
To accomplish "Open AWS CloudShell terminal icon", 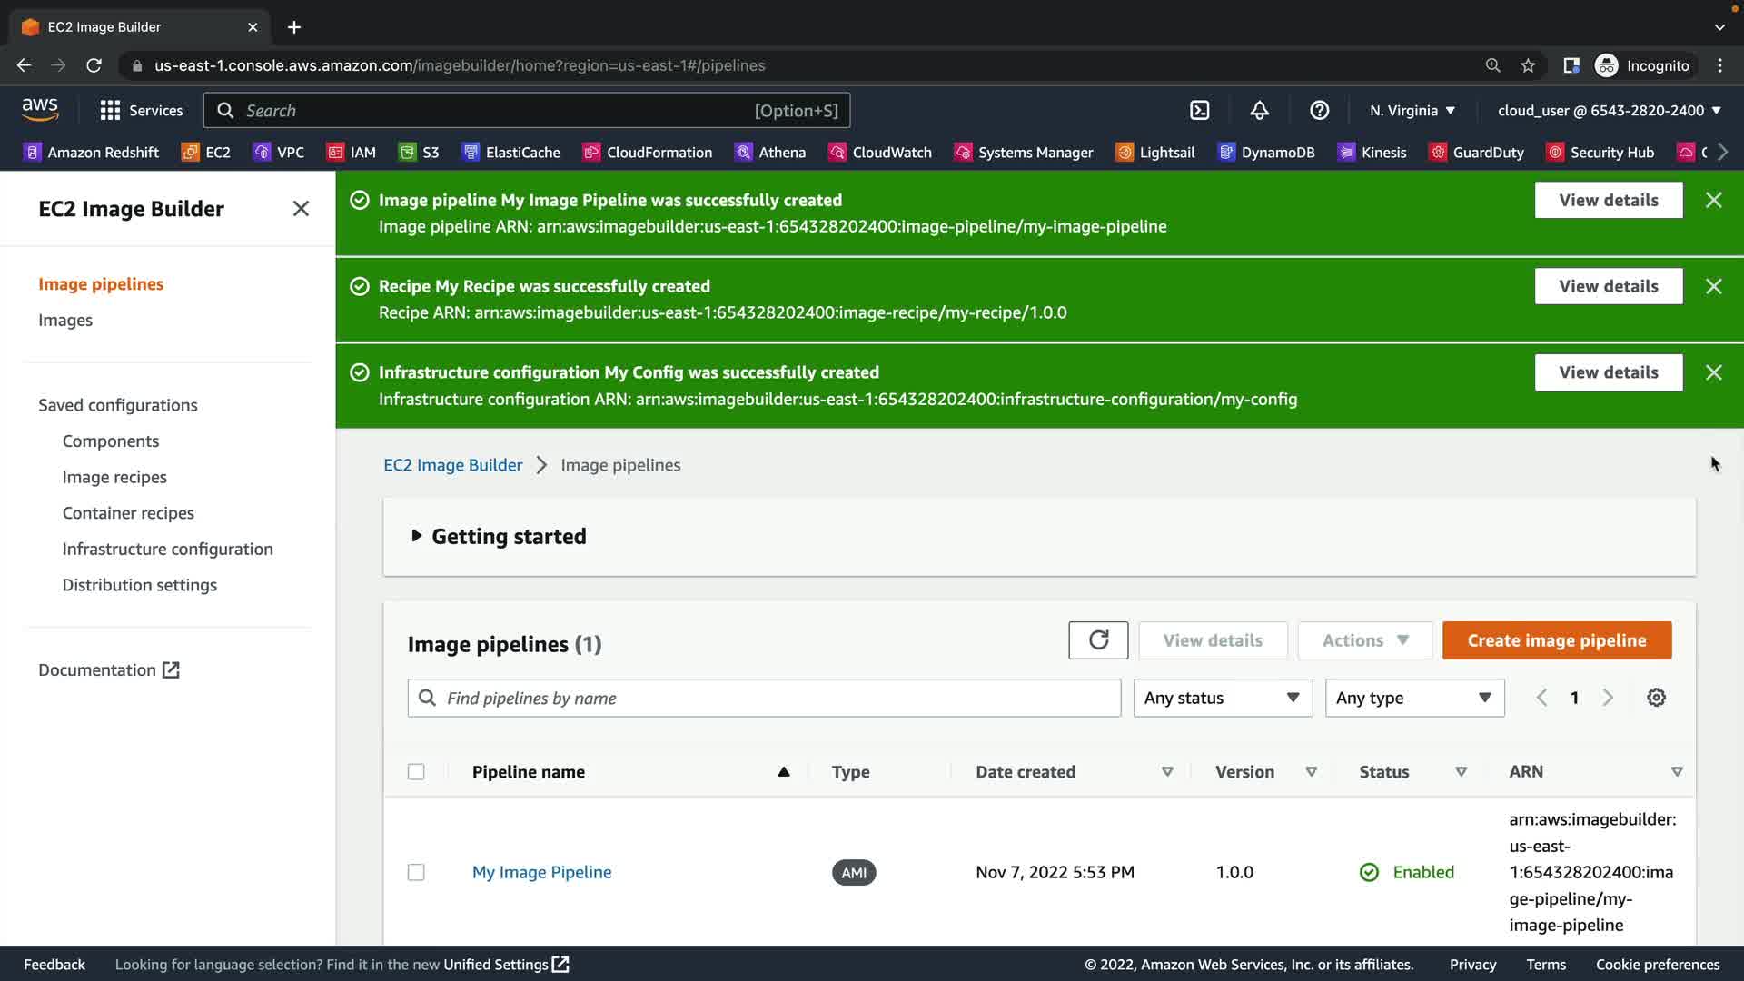I will 1199,110.
